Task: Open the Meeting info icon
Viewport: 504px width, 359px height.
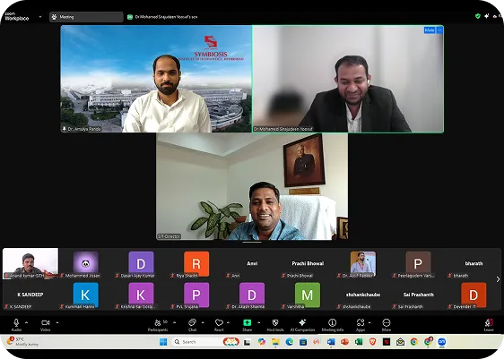Action: click(333, 322)
